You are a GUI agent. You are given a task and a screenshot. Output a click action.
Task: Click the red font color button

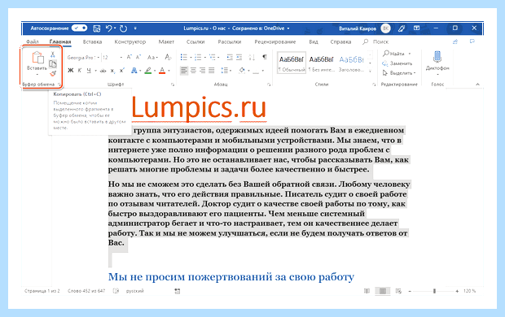coord(162,71)
